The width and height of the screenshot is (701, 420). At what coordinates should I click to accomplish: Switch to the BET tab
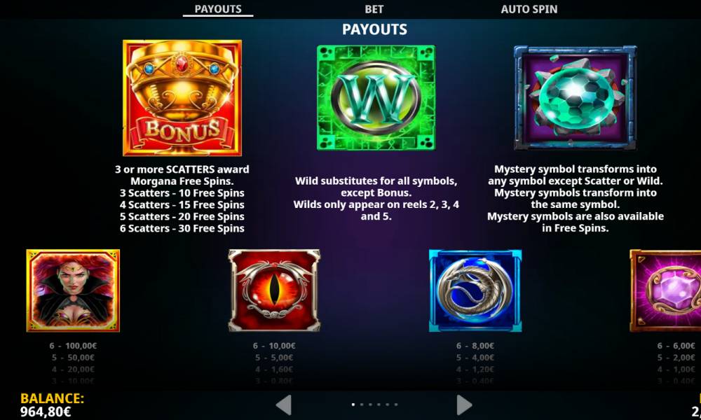point(374,9)
